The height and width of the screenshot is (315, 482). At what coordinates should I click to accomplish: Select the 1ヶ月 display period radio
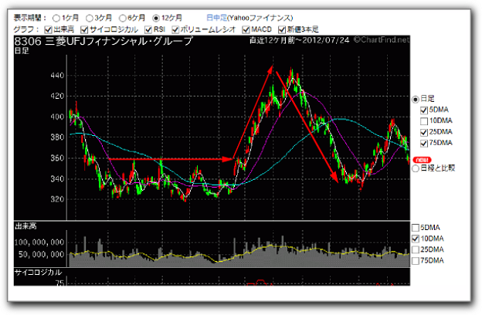[56, 18]
